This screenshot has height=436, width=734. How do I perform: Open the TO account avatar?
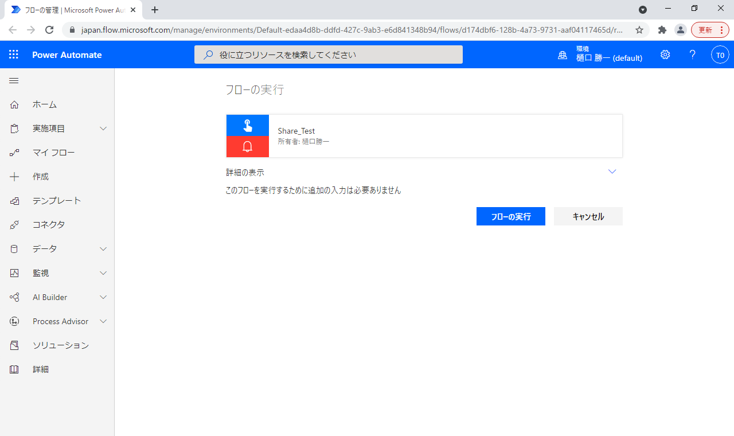[720, 55]
